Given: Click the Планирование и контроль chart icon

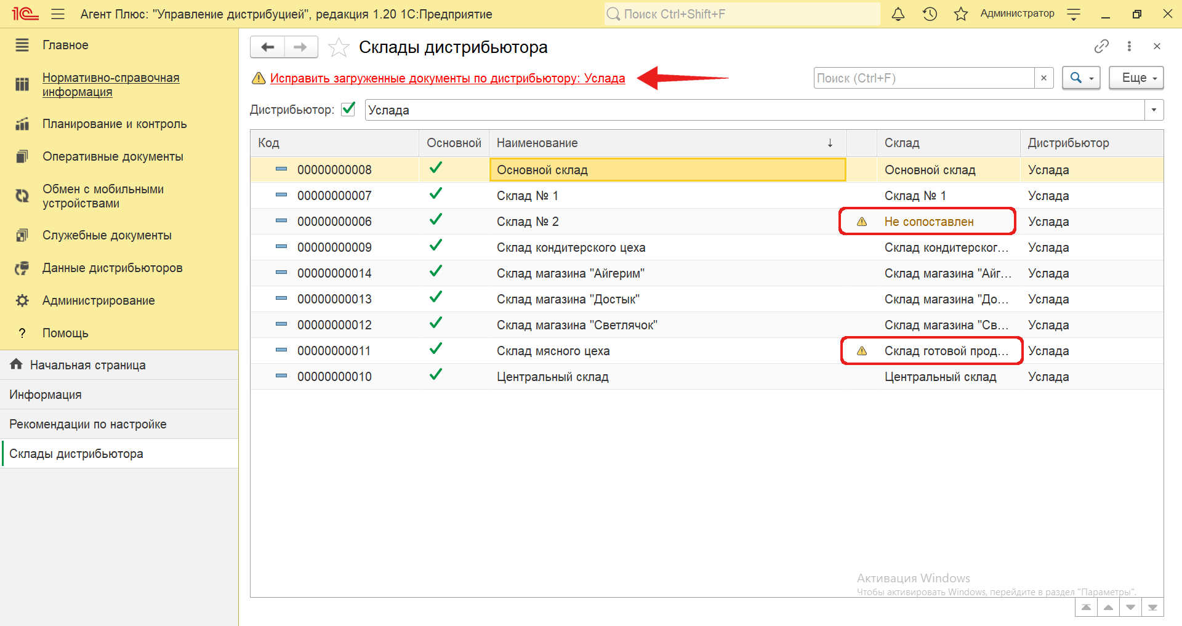Looking at the screenshot, I should (22, 124).
